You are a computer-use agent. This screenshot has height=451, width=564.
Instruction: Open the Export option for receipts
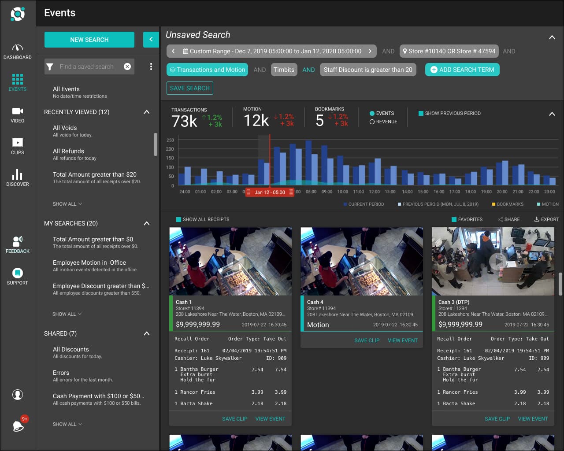point(546,219)
